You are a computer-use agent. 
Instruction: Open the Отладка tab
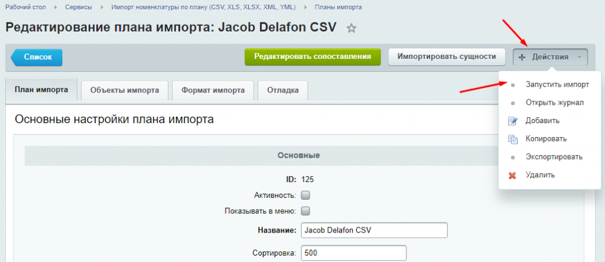[283, 91]
